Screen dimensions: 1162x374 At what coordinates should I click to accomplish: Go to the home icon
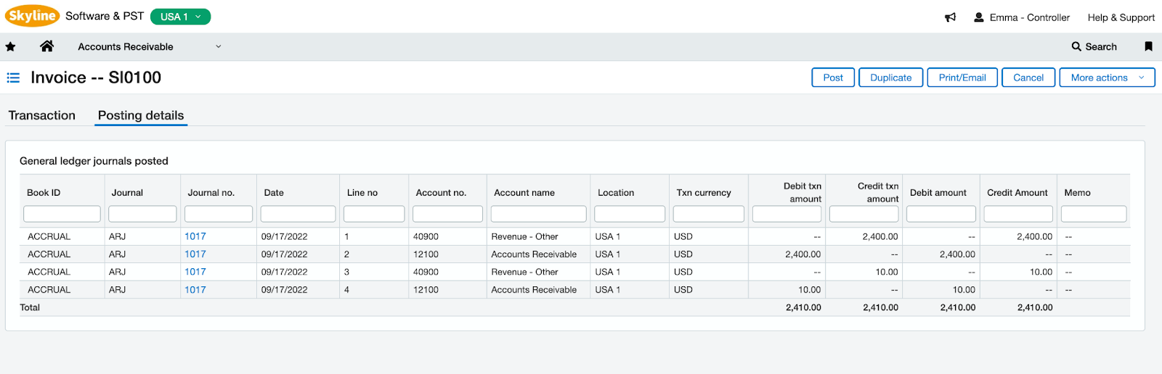[x=46, y=46]
